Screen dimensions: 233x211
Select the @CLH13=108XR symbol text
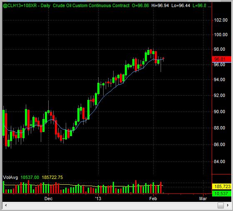[x=20, y=6]
